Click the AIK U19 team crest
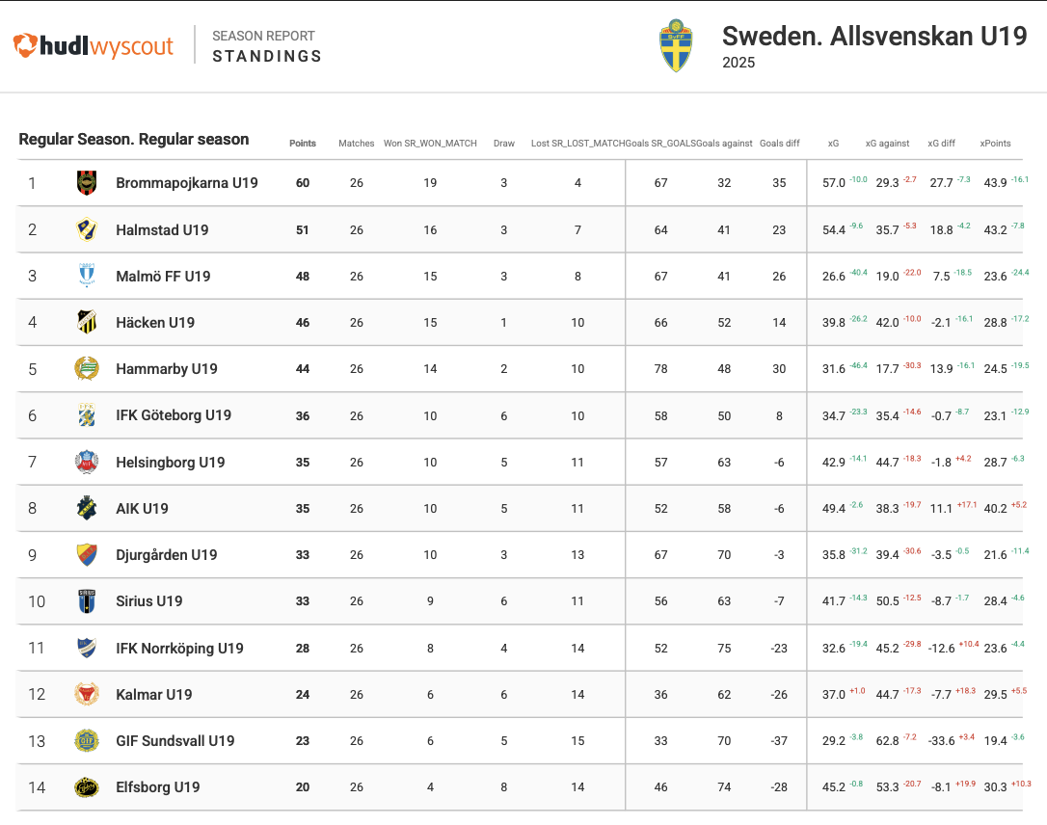Screen dimensions: 1047x825 (87, 508)
